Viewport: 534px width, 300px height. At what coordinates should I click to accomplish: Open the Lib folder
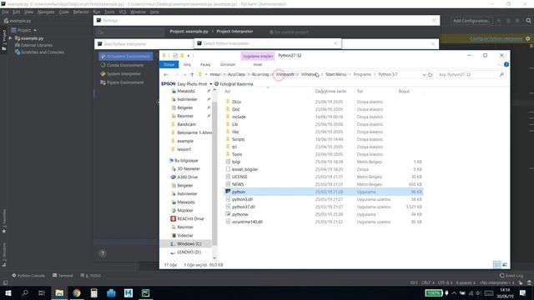point(234,124)
